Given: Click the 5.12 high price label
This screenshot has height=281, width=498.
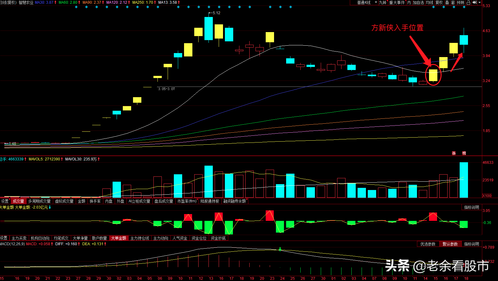Looking at the screenshot, I should (x=217, y=13).
